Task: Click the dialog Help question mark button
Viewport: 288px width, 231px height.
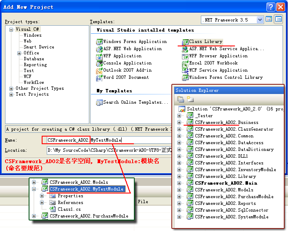Action: (271, 7)
